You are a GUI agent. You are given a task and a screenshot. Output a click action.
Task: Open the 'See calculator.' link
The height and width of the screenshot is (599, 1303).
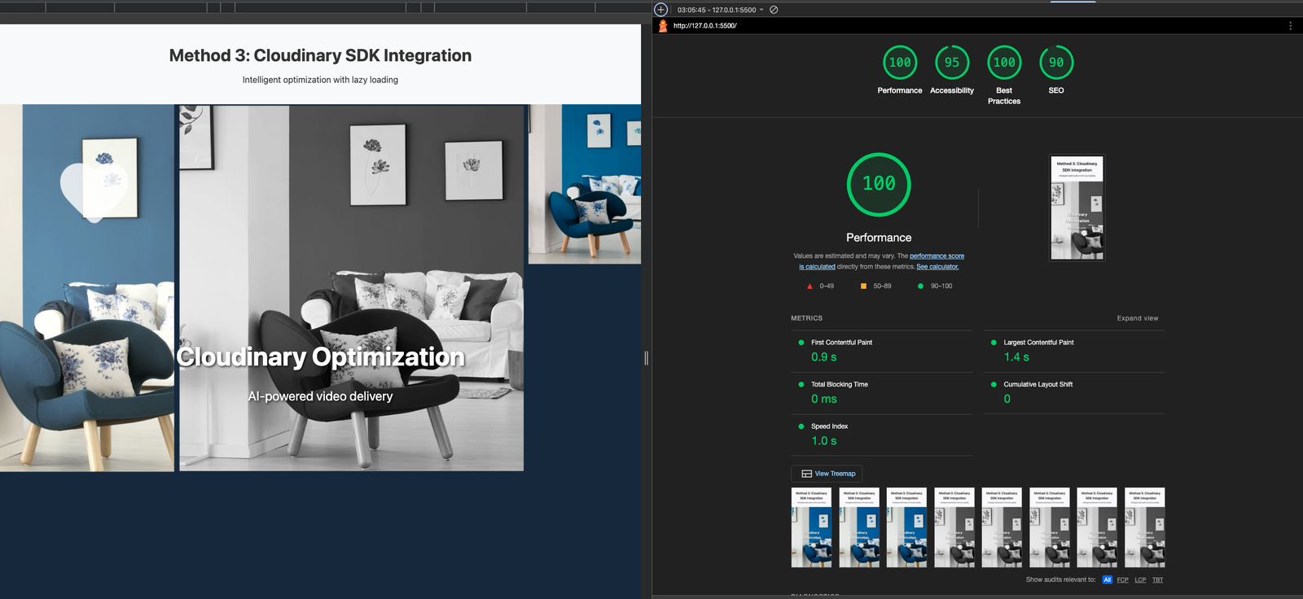click(x=937, y=267)
